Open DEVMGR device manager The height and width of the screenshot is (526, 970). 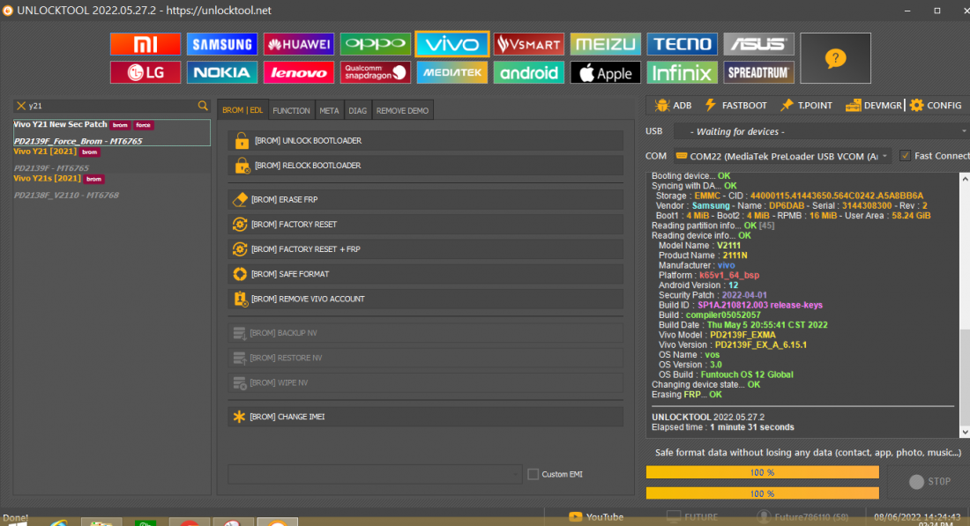(874, 105)
